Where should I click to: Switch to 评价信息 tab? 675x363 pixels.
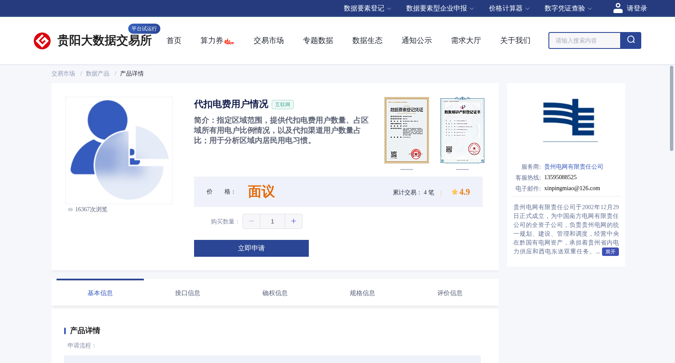pyautogui.click(x=450, y=293)
